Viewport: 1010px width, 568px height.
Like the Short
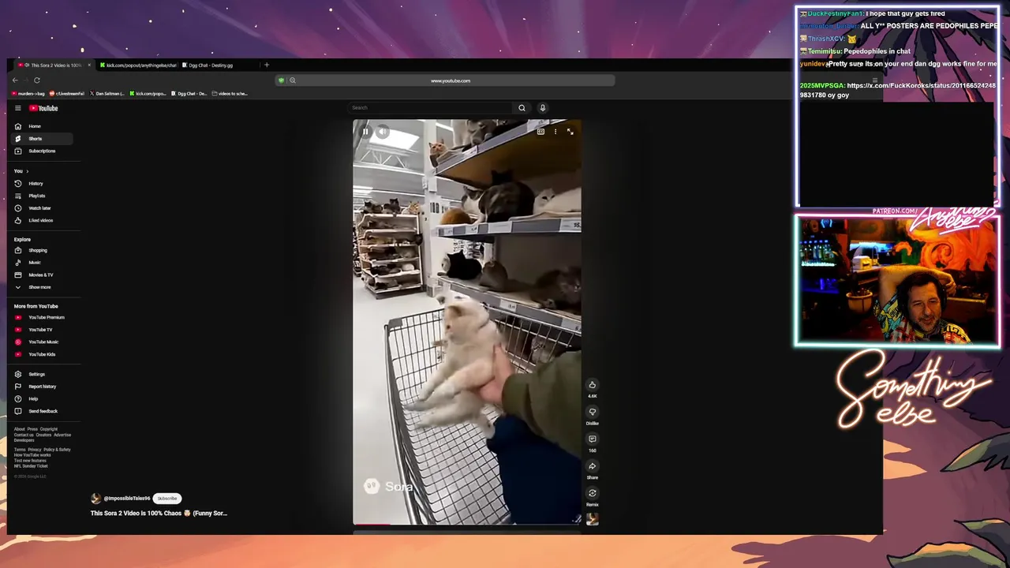(x=593, y=385)
